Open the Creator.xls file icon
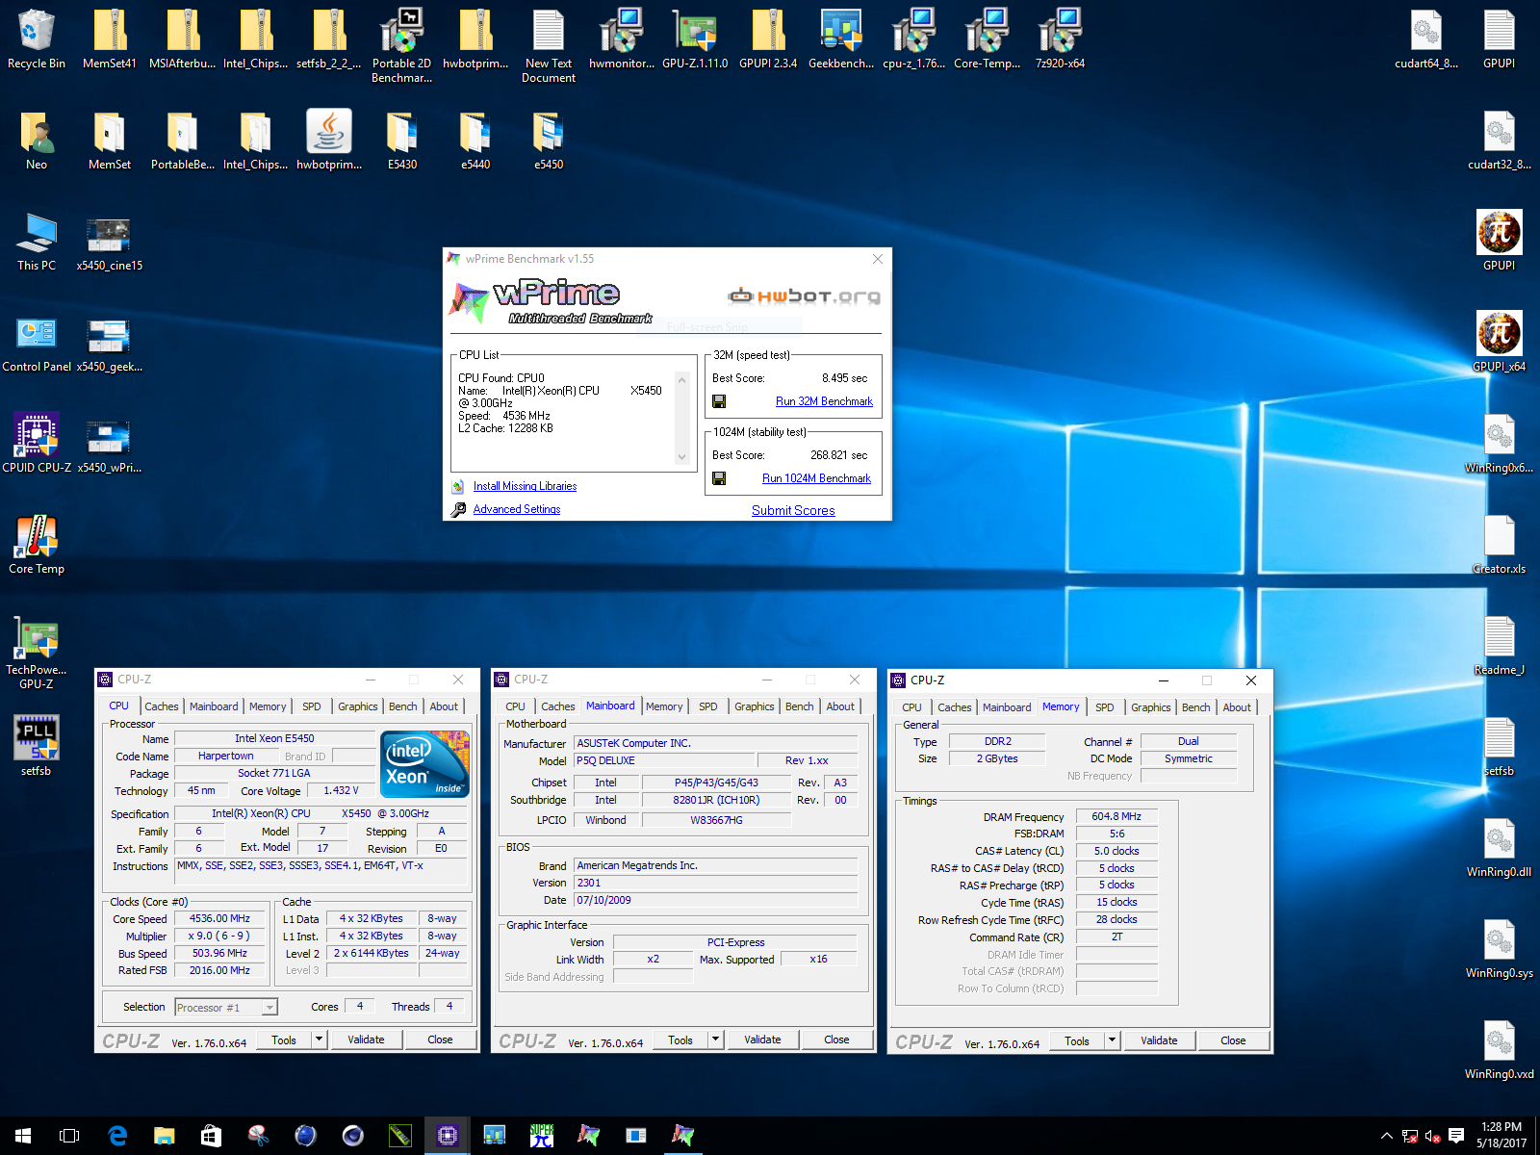The width and height of the screenshot is (1540, 1155). click(x=1499, y=544)
